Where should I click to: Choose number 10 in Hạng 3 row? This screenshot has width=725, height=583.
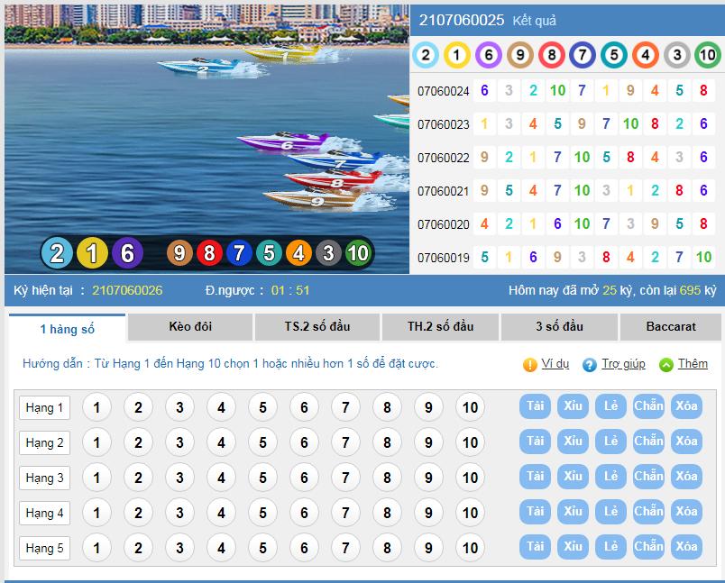tap(470, 478)
